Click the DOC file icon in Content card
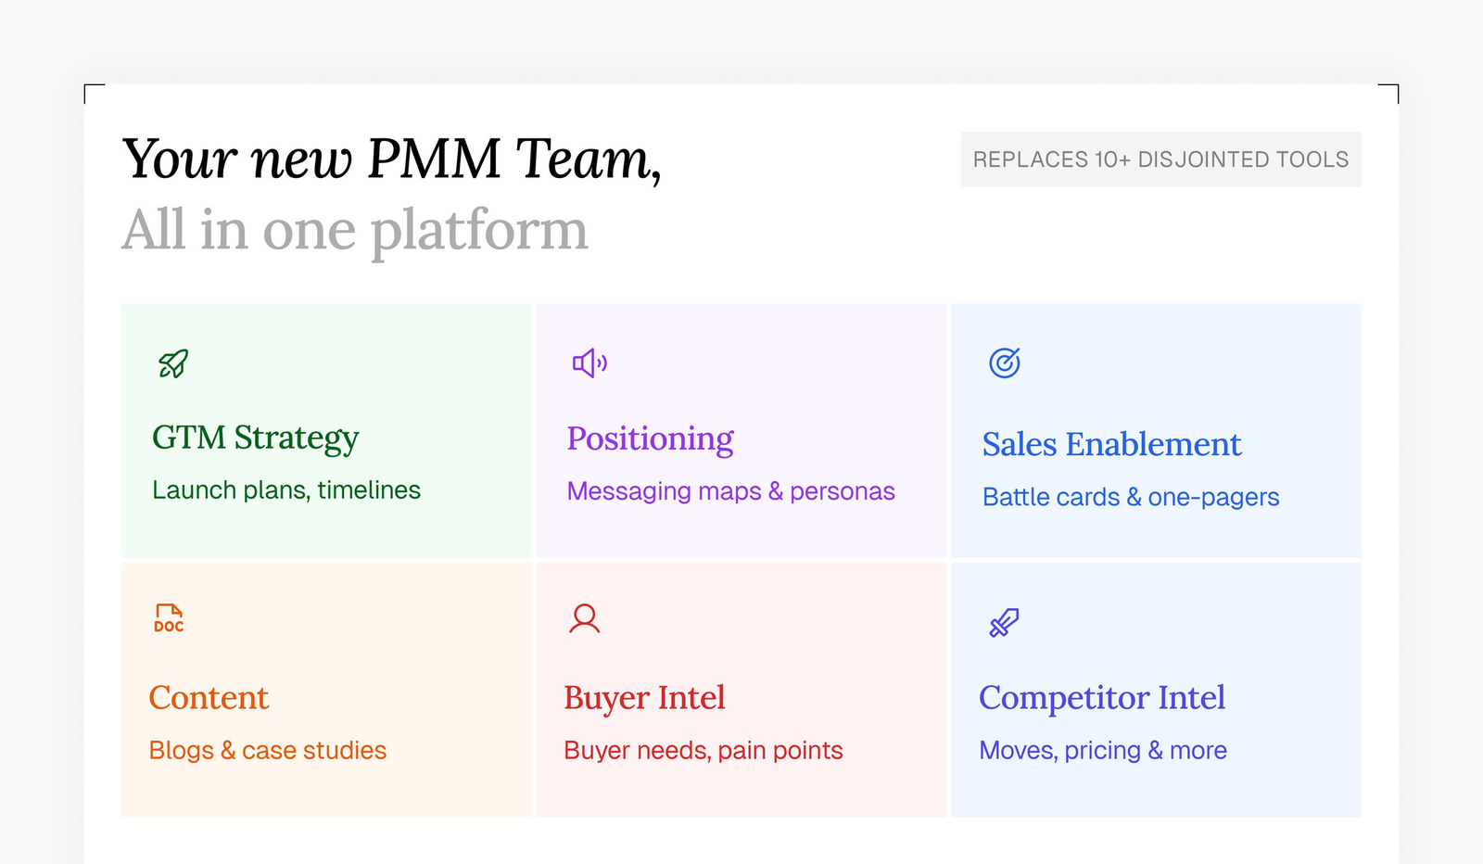 point(169,618)
